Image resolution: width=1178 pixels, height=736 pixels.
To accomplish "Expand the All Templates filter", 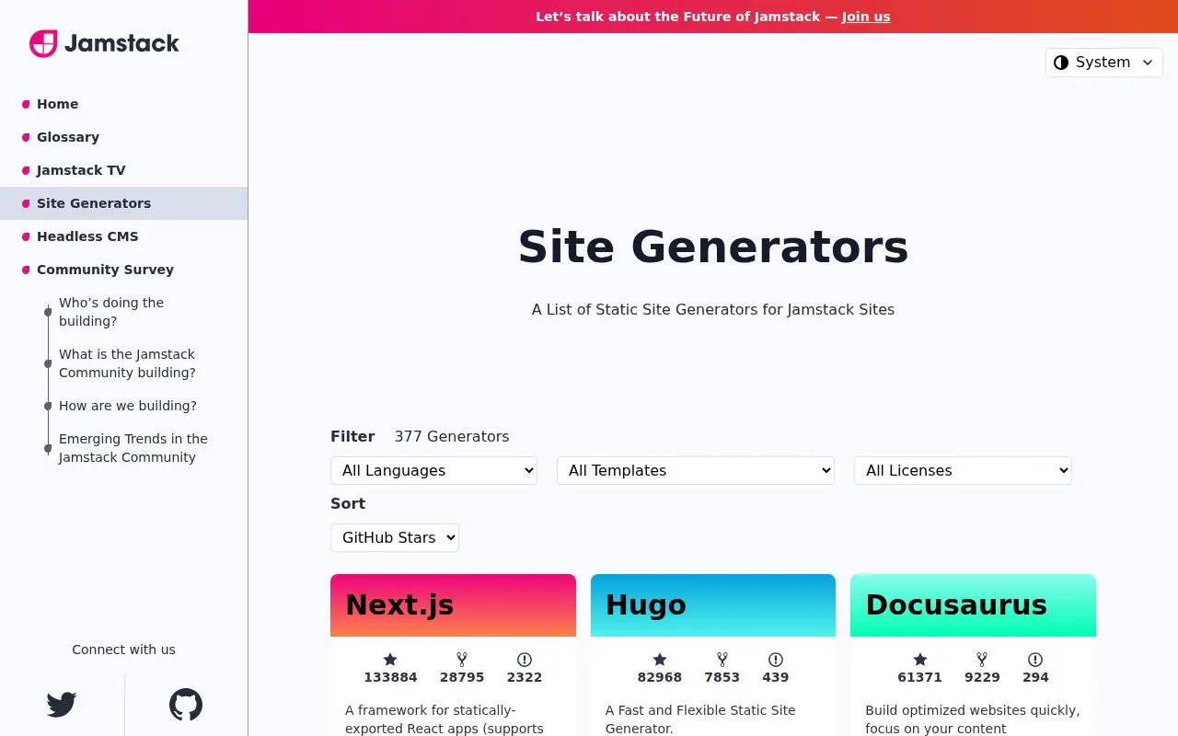I will (696, 470).
